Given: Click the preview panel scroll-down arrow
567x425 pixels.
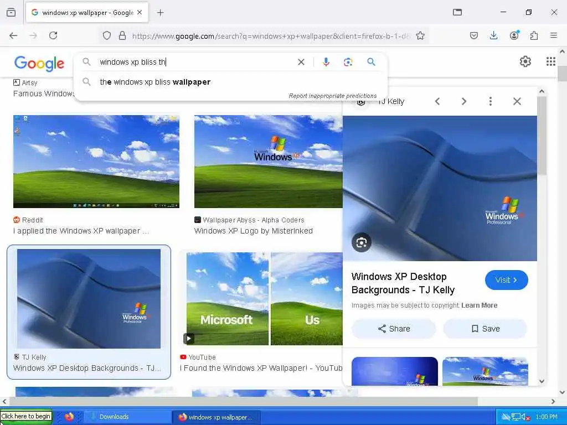Looking at the screenshot, I should 542,381.
